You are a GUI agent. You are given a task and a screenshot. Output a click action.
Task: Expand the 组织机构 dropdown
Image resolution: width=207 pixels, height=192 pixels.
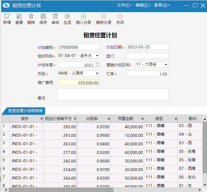pos(97,56)
